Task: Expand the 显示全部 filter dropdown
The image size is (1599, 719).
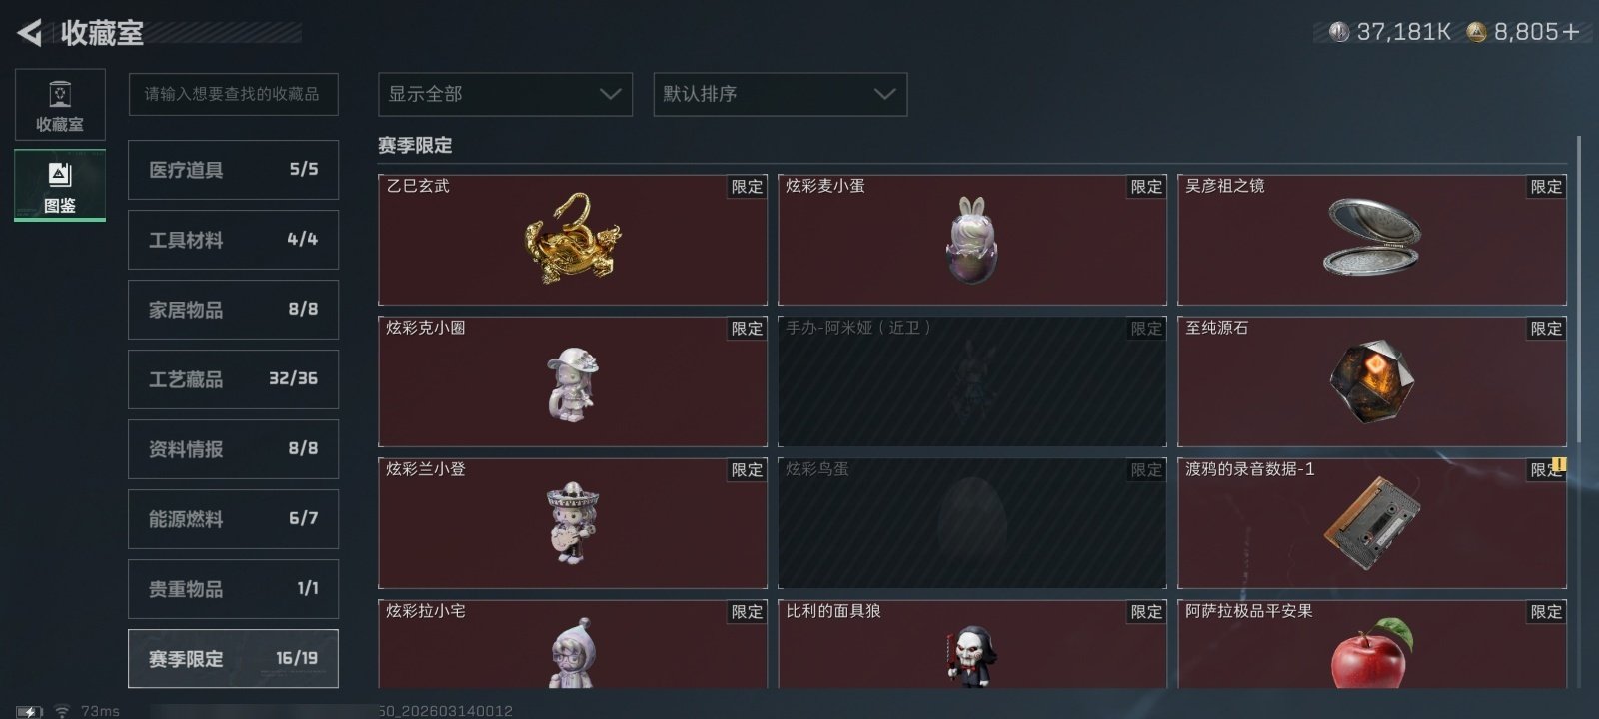Action: click(x=505, y=94)
